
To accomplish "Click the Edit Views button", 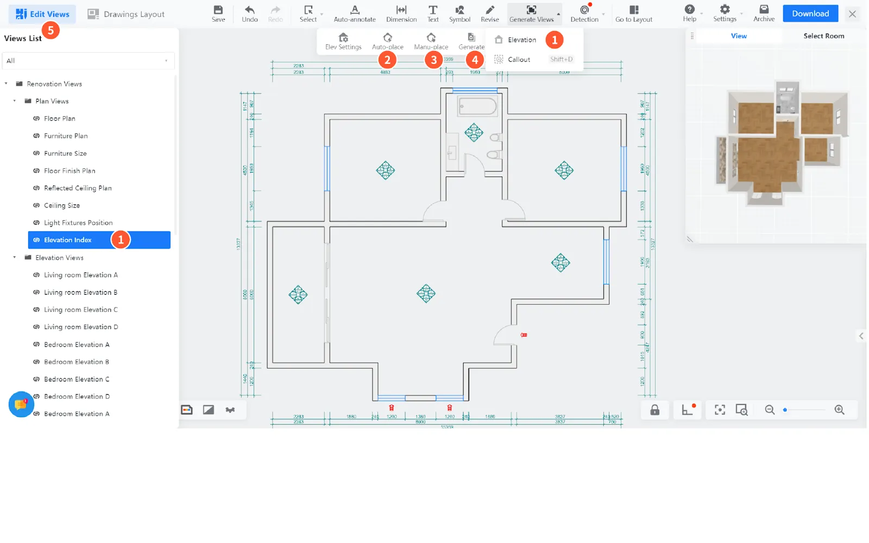I will [42, 14].
